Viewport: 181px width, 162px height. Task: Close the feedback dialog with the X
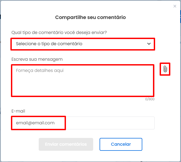(x=175, y=6)
